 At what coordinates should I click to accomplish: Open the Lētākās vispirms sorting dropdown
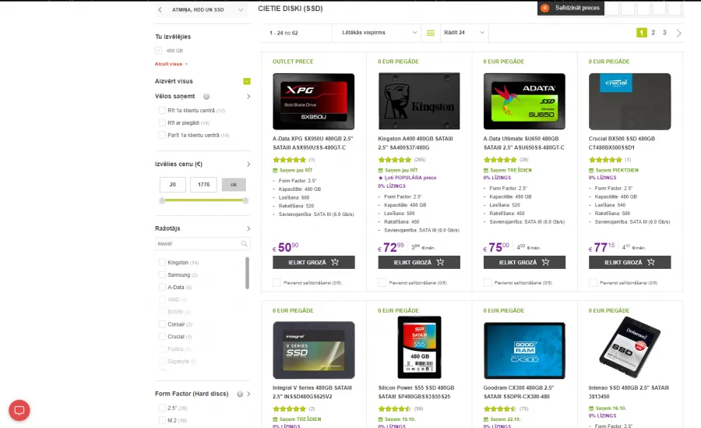point(379,33)
